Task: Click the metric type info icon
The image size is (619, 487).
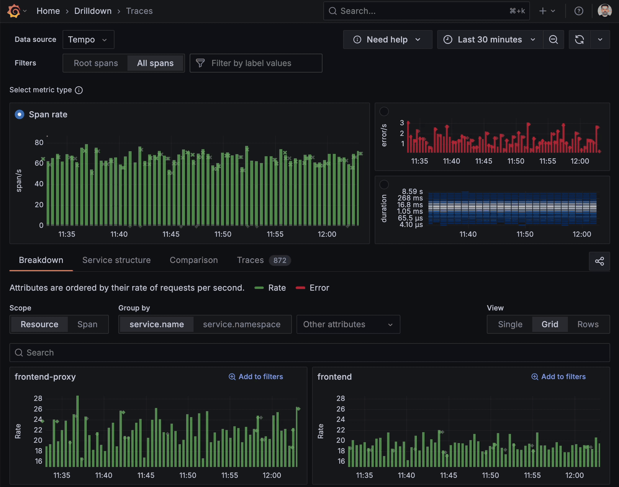Action: click(79, 90)
